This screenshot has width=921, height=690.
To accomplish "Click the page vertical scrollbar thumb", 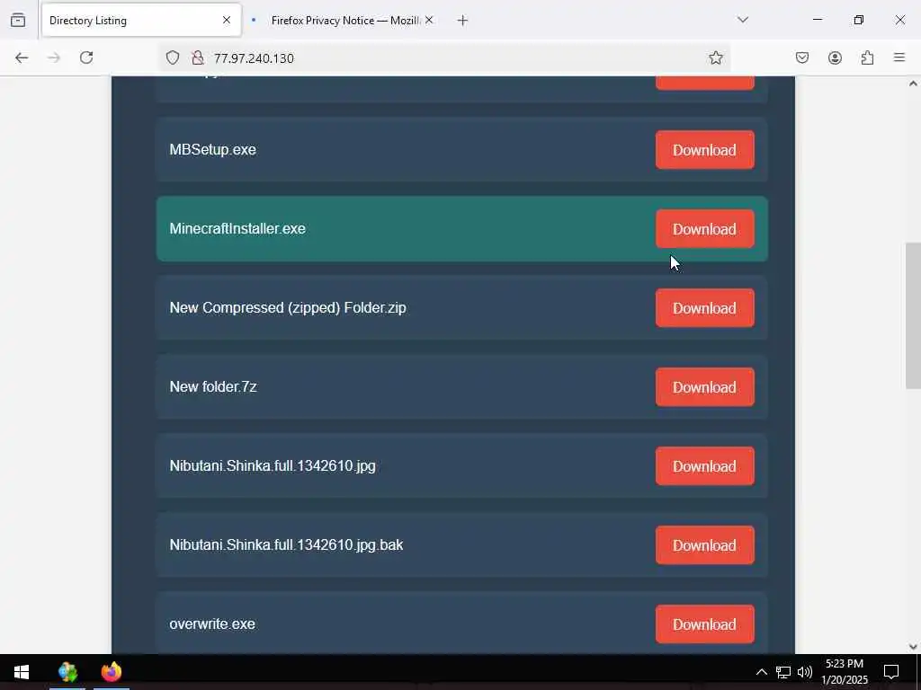I will 913,315.
